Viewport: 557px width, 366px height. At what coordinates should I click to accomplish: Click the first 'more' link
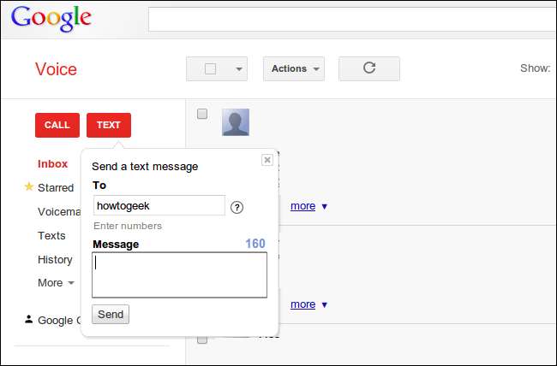point(303,206)
